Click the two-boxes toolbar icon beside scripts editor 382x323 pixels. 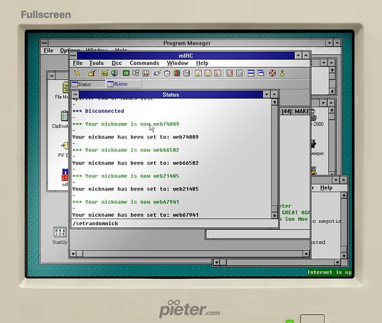(x=136, y=73)
